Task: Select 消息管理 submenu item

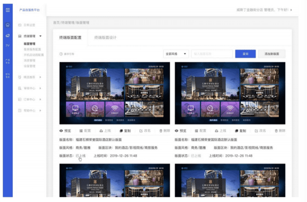Action: click(x=30, y=61)
